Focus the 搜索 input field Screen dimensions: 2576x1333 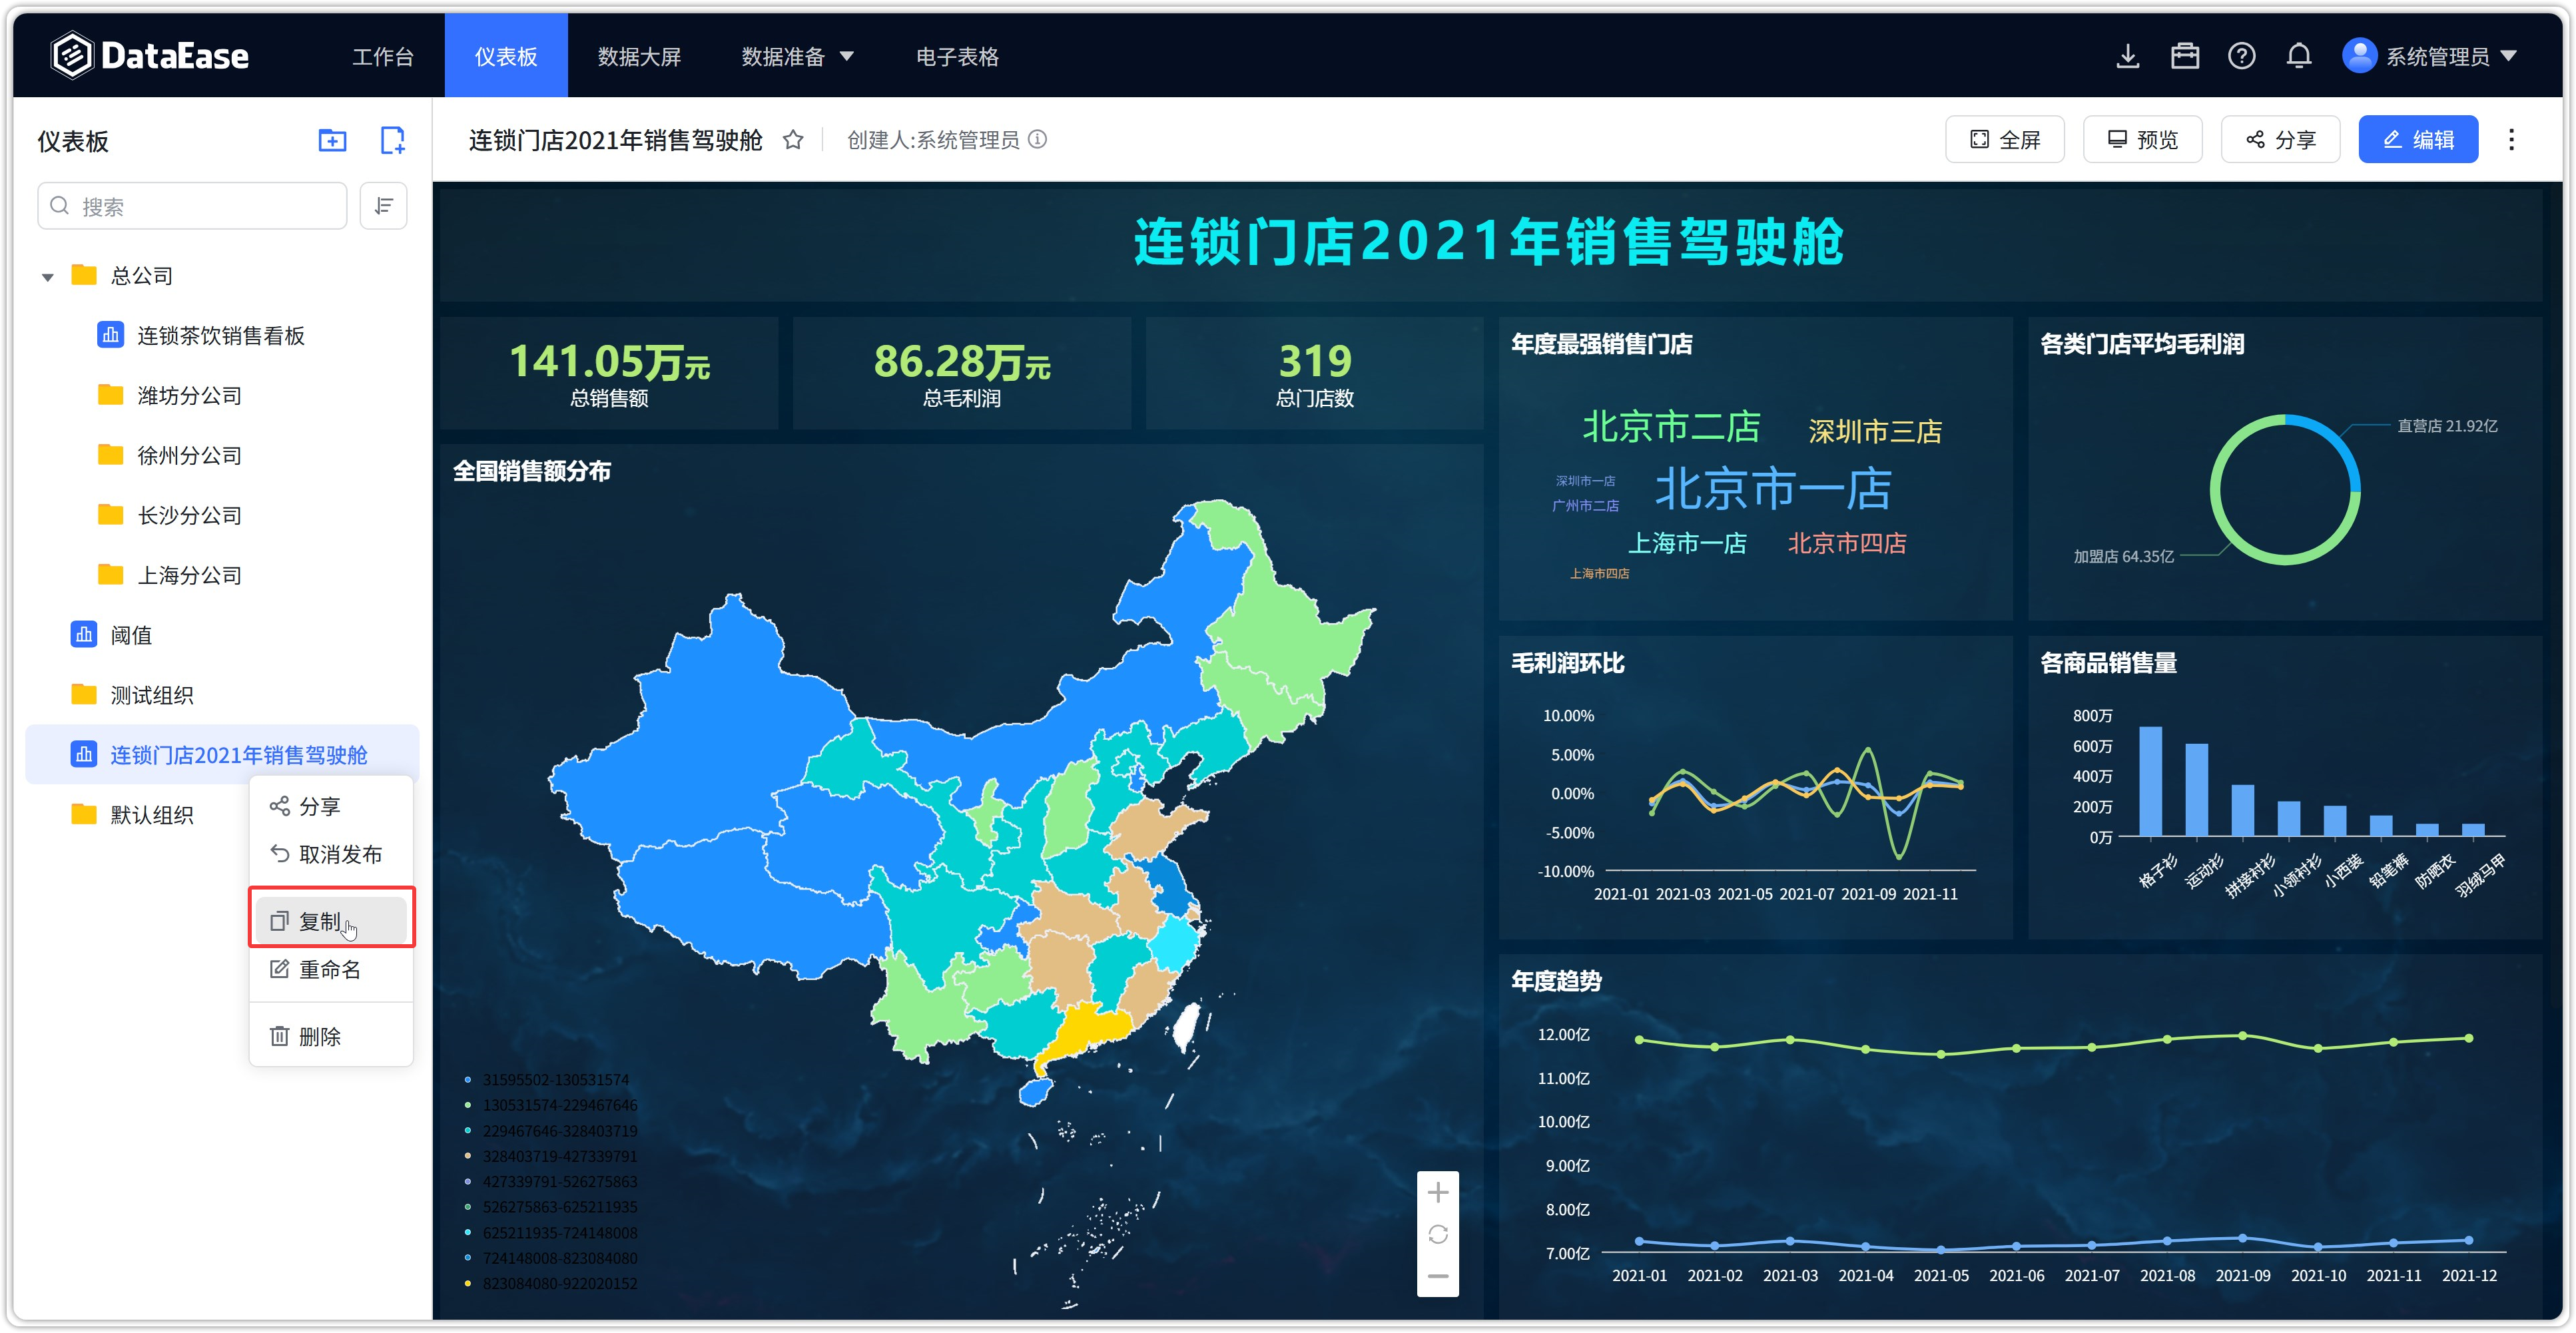192,206
